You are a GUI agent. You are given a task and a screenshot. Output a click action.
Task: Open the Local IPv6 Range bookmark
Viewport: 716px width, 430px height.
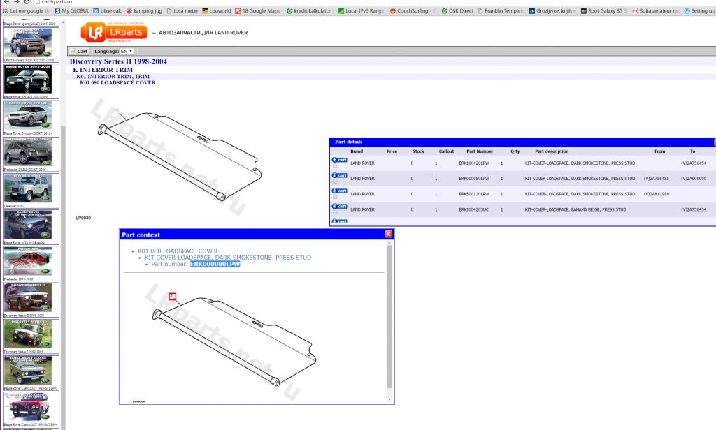(361, 11)
